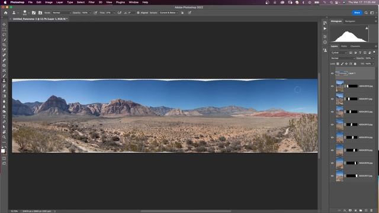The height and width of the screenshot is (213, 379).
Task: Click the layer mask on the first jpg layer
Action: pyautogui.click(x=352, y=86)
